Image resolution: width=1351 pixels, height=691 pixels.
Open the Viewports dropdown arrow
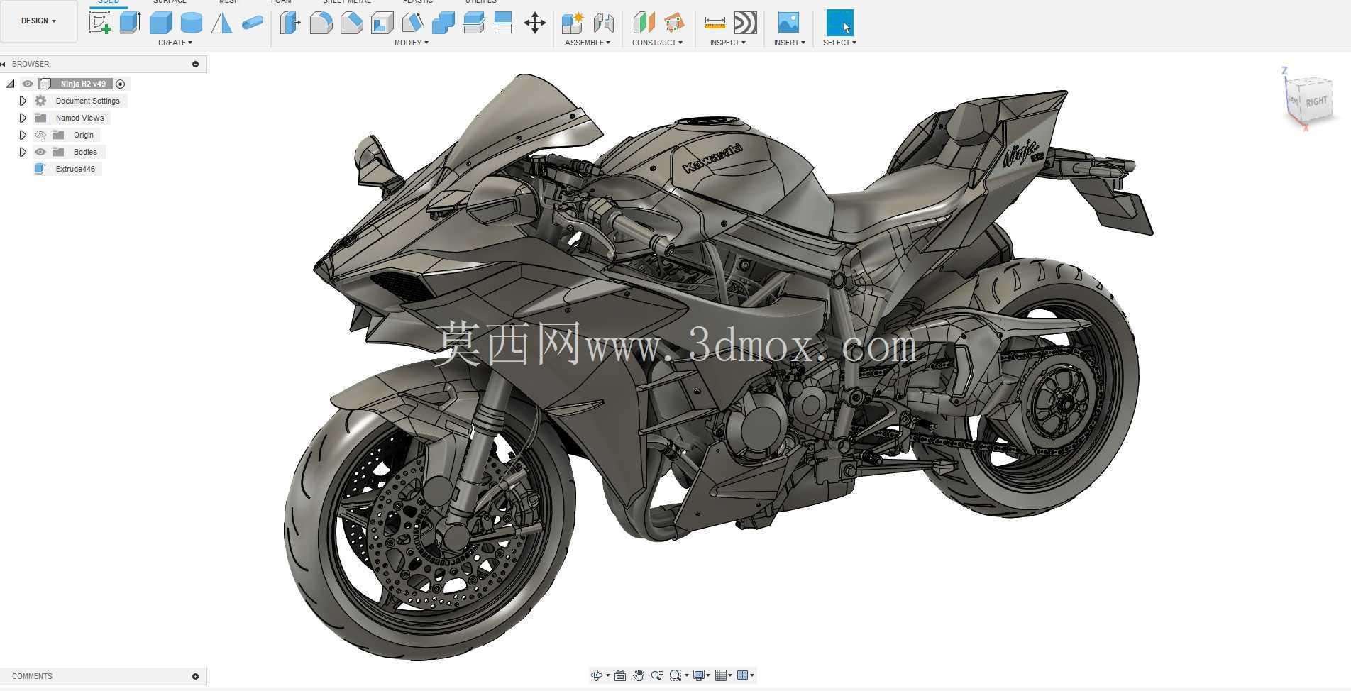pyautogui.click(x=752, y=675)
